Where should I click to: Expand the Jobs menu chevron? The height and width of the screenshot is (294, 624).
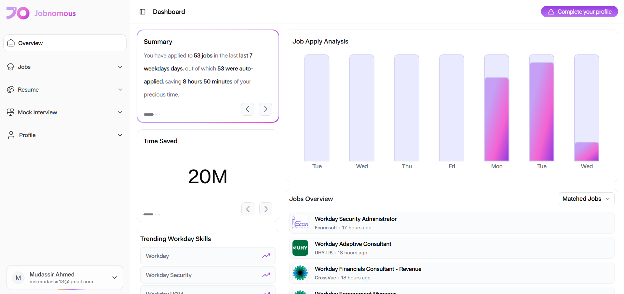click(x=120, y=67)
